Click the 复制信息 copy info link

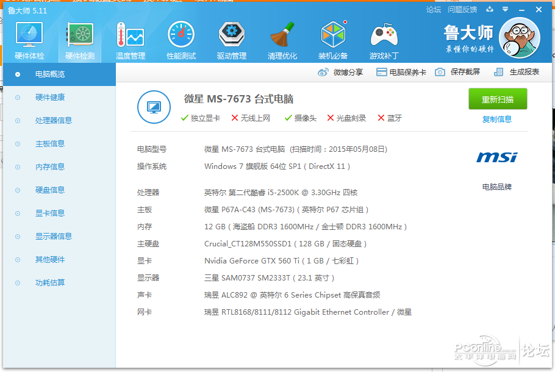[x=497, y=120]
